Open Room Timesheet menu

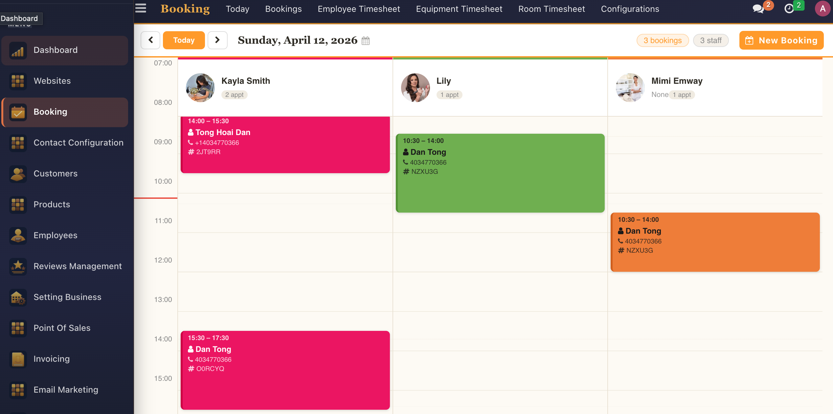click(552, 9)
